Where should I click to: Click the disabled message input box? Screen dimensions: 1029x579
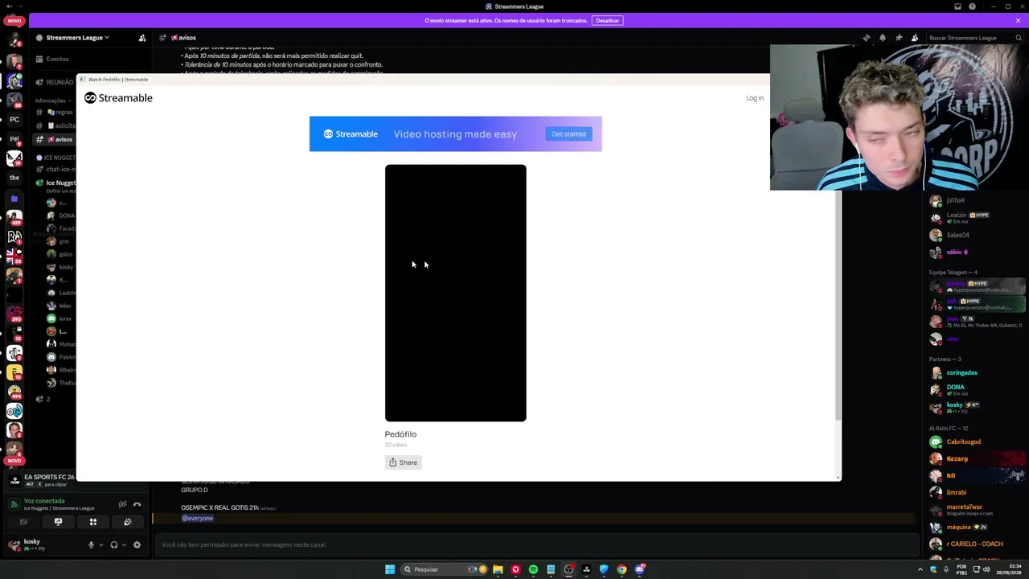pyautogui.click(x=536, y=545)
